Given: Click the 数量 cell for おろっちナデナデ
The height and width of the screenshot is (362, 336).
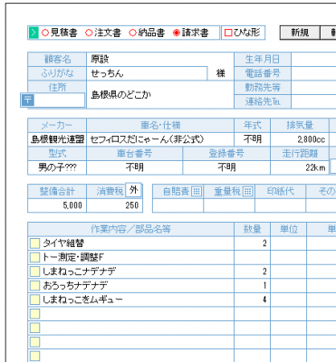Looking at the screenshot, I should click(x=252, y=285).
